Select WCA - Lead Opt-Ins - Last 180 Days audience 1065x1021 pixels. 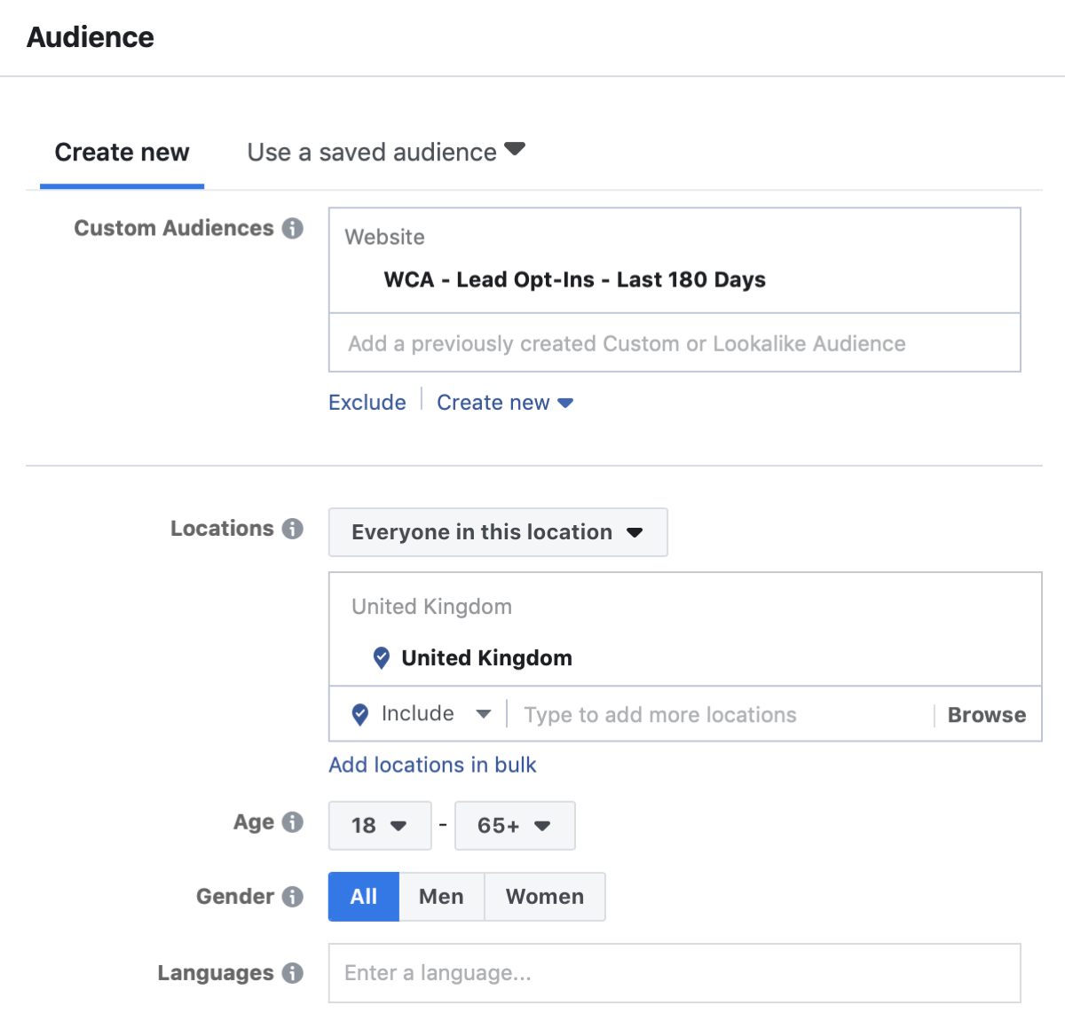pyautogui.click(x=575, y=279)
